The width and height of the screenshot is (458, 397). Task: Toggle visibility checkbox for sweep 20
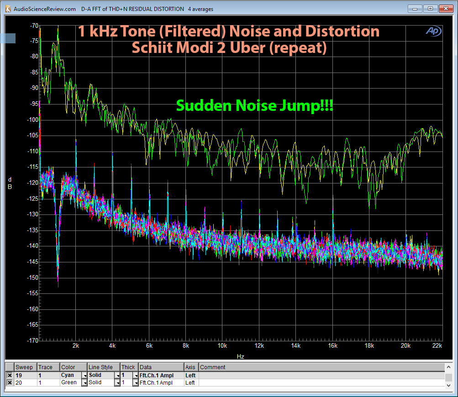pyautogui.click(x=10, y=383)
